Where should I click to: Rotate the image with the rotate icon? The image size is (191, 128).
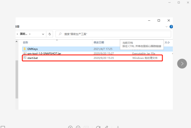[x=98, y=127]
